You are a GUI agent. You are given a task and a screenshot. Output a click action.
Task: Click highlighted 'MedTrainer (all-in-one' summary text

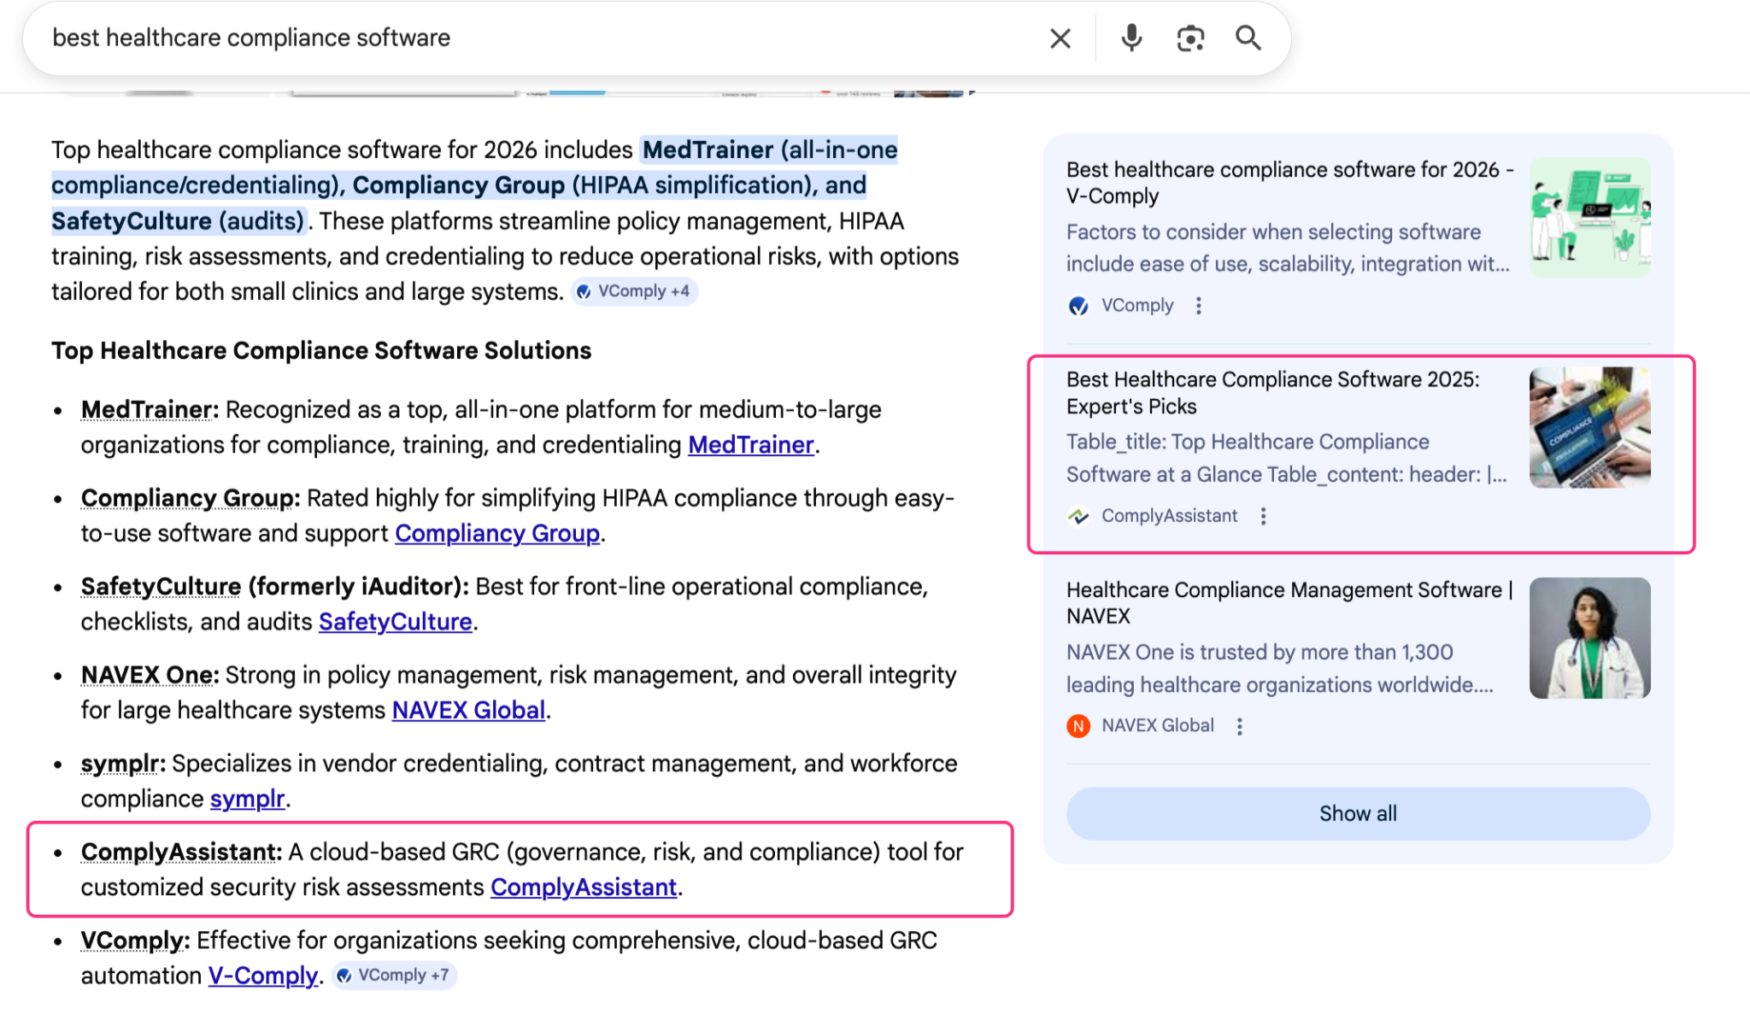tap(769, 150)
